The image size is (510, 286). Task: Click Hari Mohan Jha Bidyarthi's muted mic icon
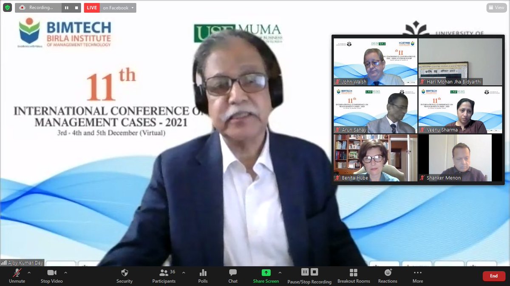[x=423, y=82]
